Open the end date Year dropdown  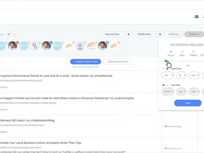194,91
